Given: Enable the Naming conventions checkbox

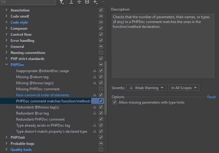Looking at the screenshot, I should tap(101, 52).
